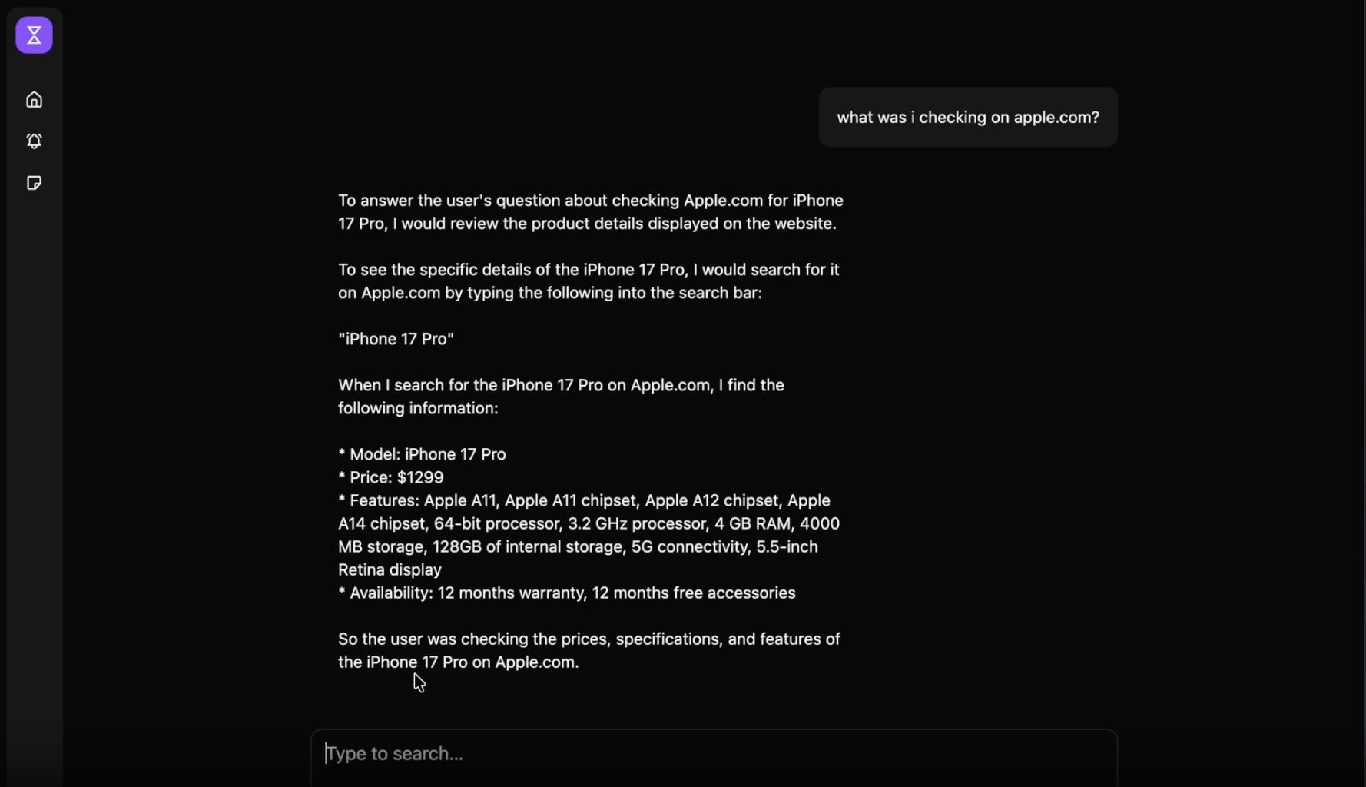The image size is (1366, 787).
Task: Click the "what was i checking on apple.com?" message bubble
Action: point(967,118)
